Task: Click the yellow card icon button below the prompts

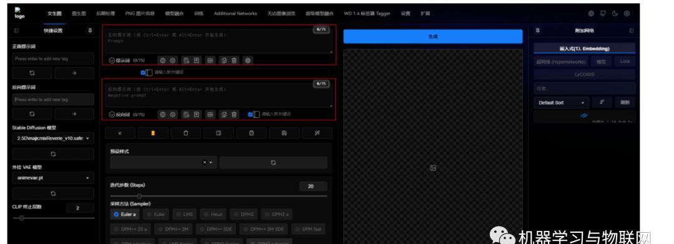Action: click(153, 133)
